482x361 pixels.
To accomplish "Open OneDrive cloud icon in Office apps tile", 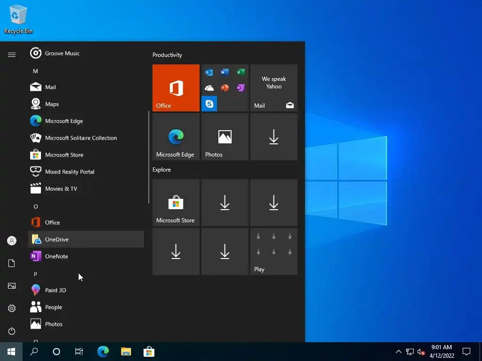I will tap(209, 88).
